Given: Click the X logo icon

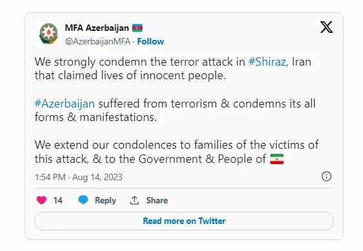Looking at the screenshot, I should click(326, 27).
